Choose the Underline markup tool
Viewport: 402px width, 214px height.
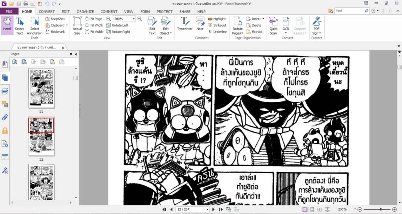217,32
